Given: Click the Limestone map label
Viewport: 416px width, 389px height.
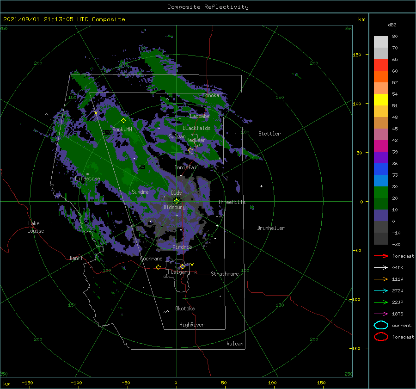Looking at the screenshot, I should (87, 179).
